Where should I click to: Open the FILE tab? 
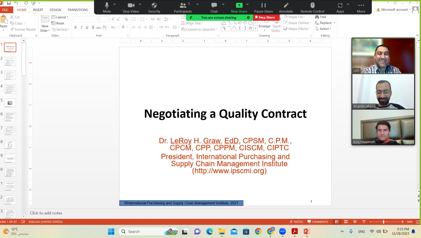coord(5,10)
